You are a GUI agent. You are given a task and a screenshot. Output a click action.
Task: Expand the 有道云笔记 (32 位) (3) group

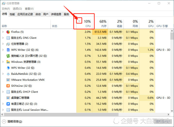tap(3, 104)
